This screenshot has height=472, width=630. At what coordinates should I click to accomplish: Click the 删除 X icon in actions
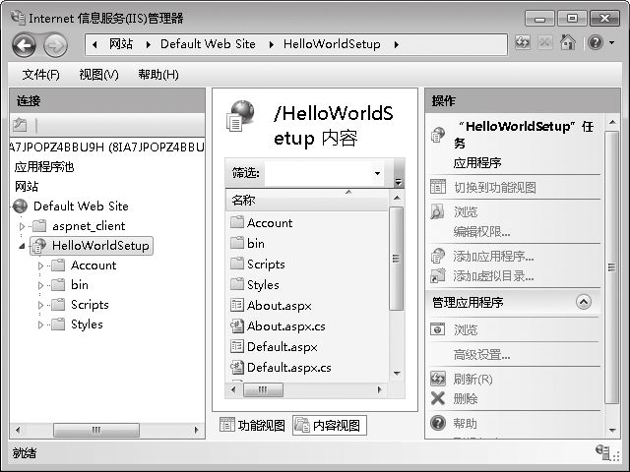438,398
